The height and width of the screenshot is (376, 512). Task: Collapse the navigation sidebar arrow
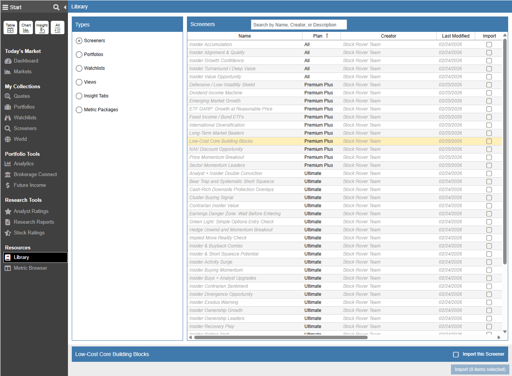(x=65, y=7)
